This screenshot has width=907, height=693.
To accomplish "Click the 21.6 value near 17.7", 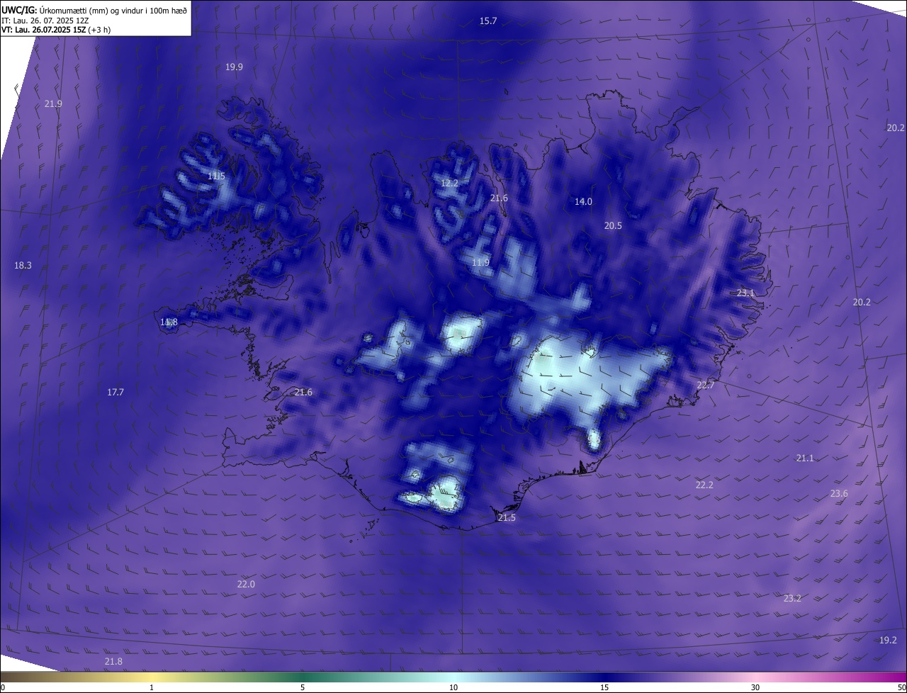I will 303,393.
